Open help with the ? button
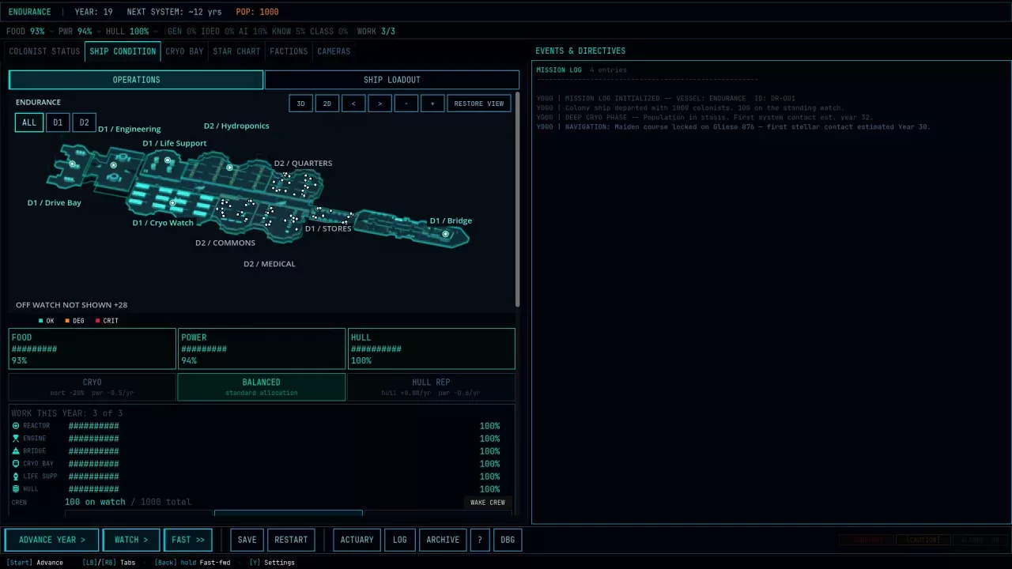This screenshot has width=1012, height=569. pos(480,540)
